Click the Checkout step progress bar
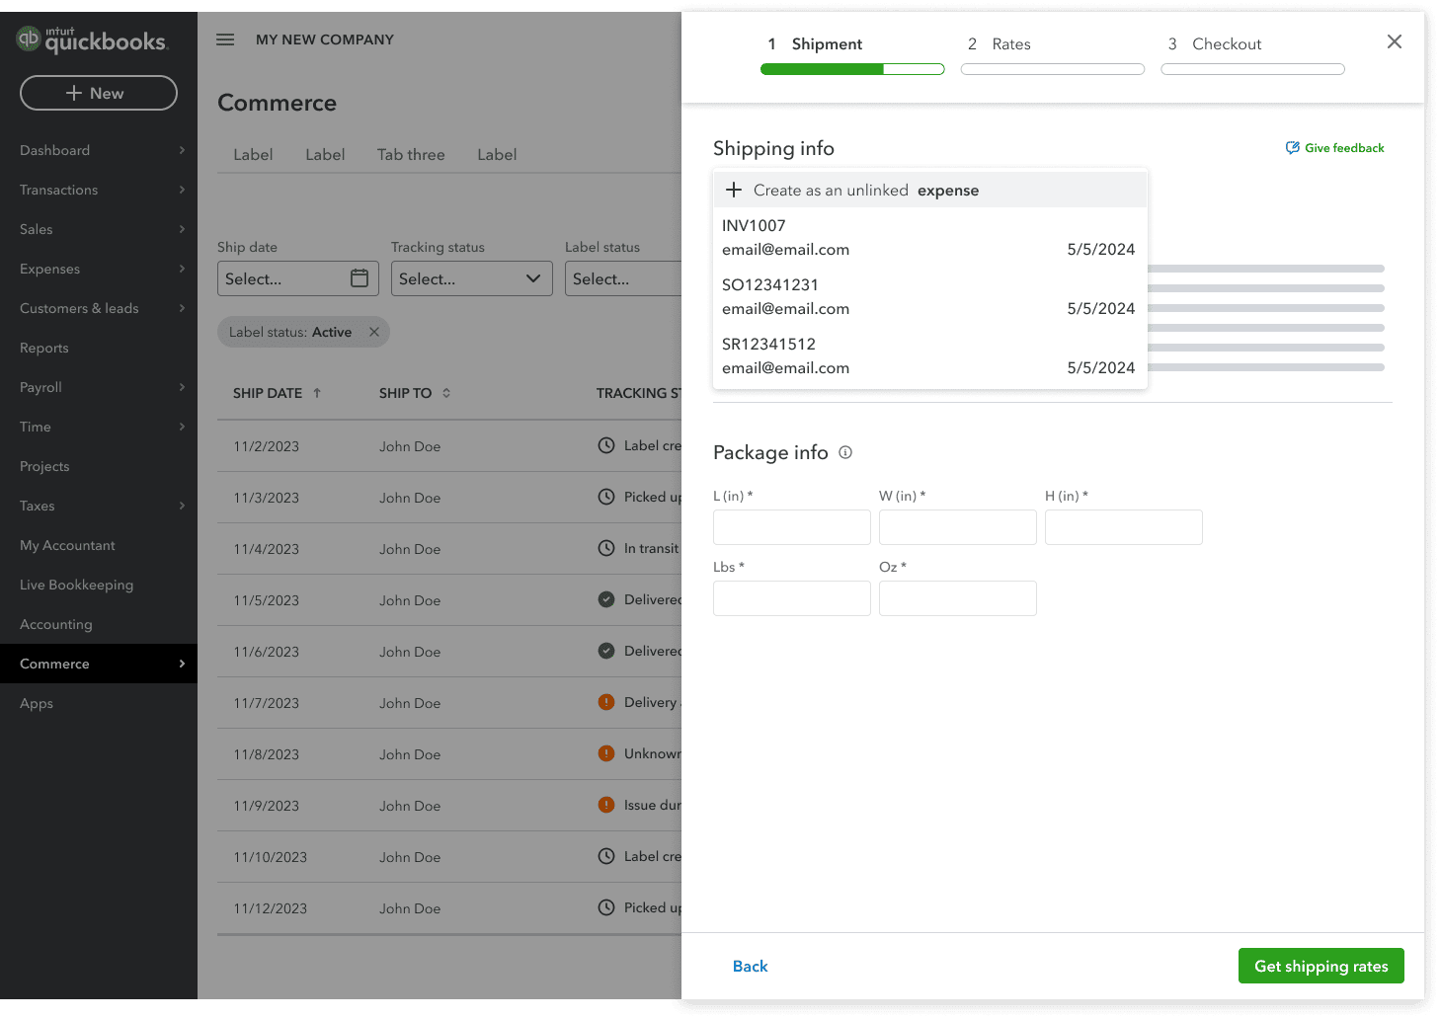This screenshot has height=1019, width=1440. pos(1252,69)
